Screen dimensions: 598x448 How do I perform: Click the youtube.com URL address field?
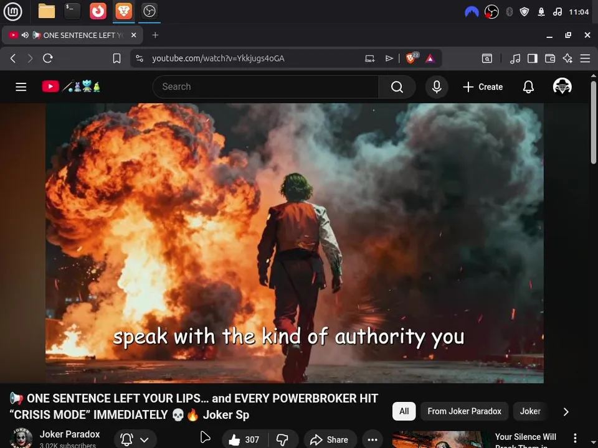[x=218, y=58]
